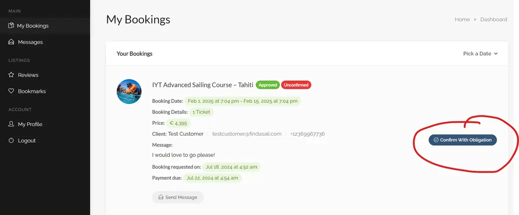Click the booking's round thumbnail image
This screenshot has height=215, width=519.
129,92
